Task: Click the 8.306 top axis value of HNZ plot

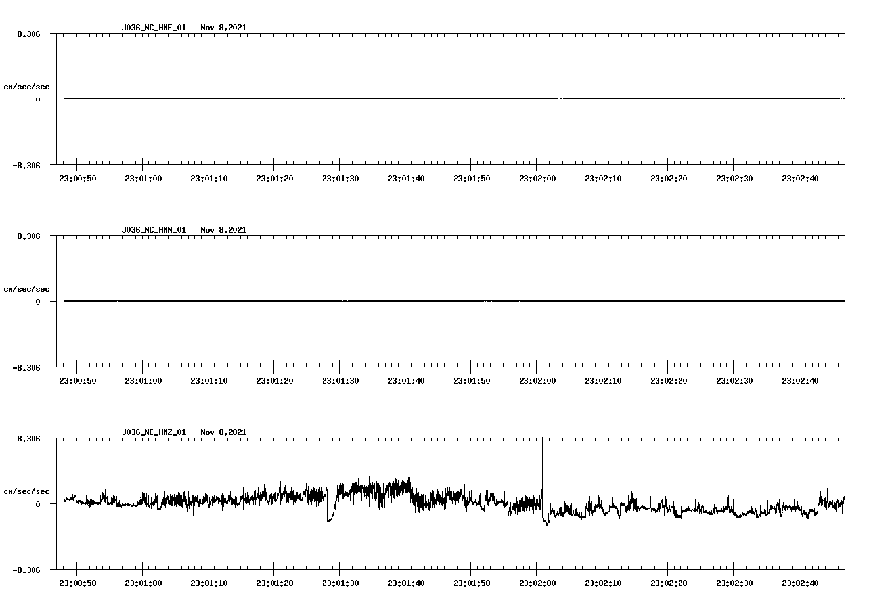Action: click(x=29, y=439)
